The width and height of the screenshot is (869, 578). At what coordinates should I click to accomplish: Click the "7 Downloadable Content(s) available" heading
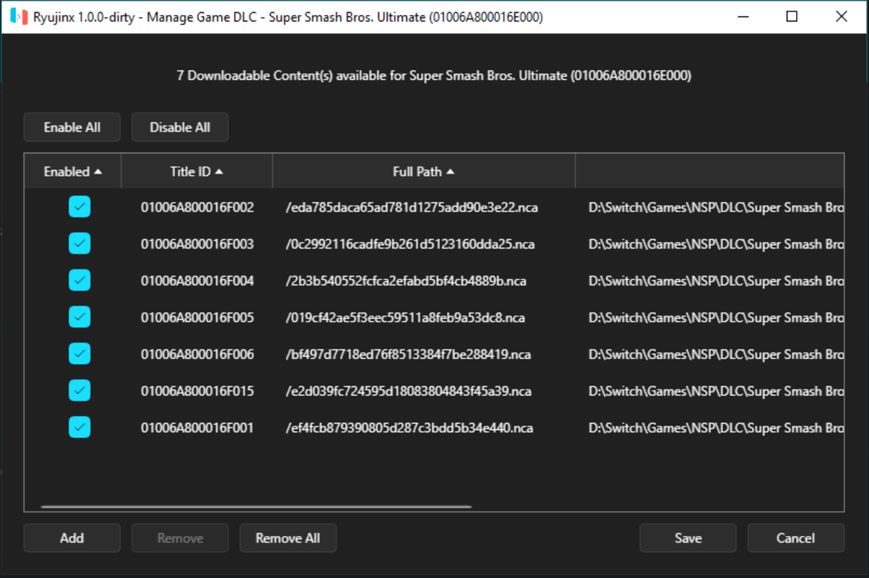(434, 75)
